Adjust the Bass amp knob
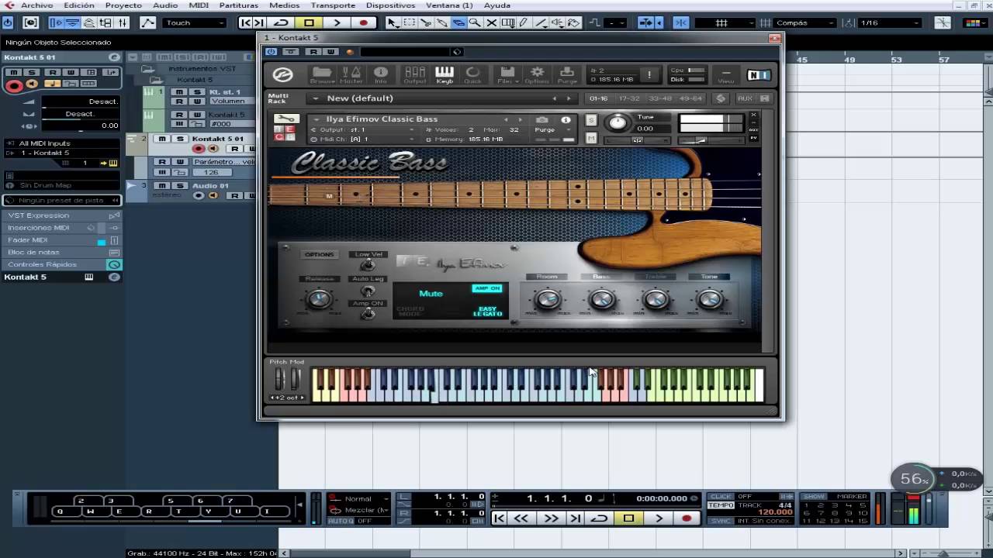The width and height of the screenshot is (993, 558). pos(602,299)
